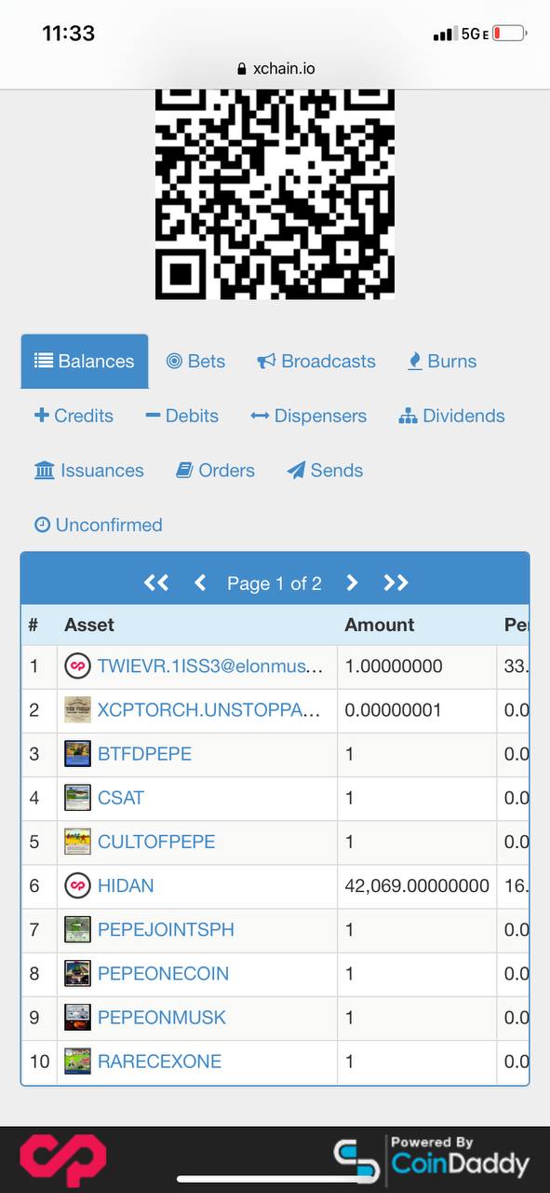Viewport: 550px width, 1193px height.
Task: Open the Debits tab
Action: click(x=182, y=416)
